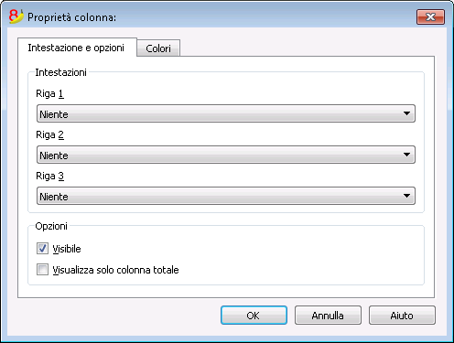Select the Intestazione e opzioni tab
Image resolution: width=454 pixels, height=343 pixels.
pyautogui.click(x=76, y=48)
